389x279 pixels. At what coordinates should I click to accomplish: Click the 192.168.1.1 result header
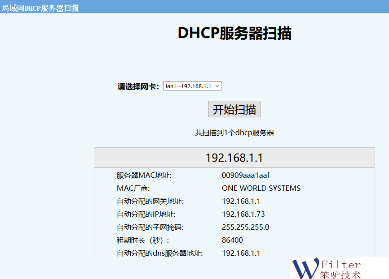click(x=234, y=158)
